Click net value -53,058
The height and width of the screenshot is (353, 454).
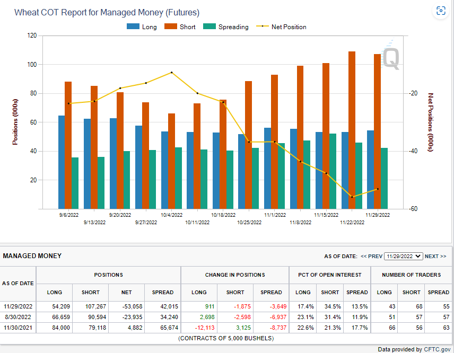point(132,306)
